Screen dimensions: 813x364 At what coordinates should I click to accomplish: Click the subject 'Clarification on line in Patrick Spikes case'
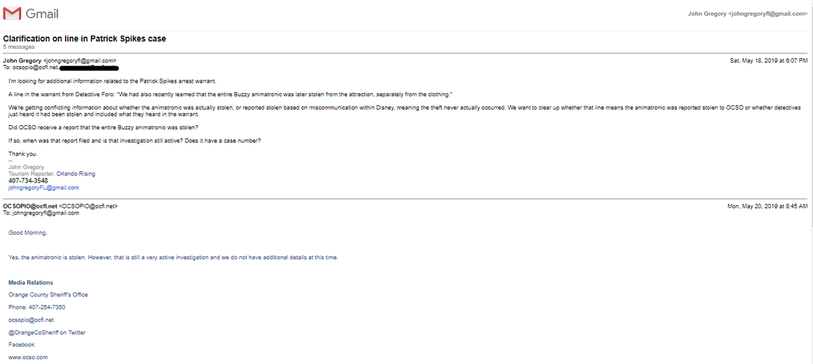pos(84,39)
